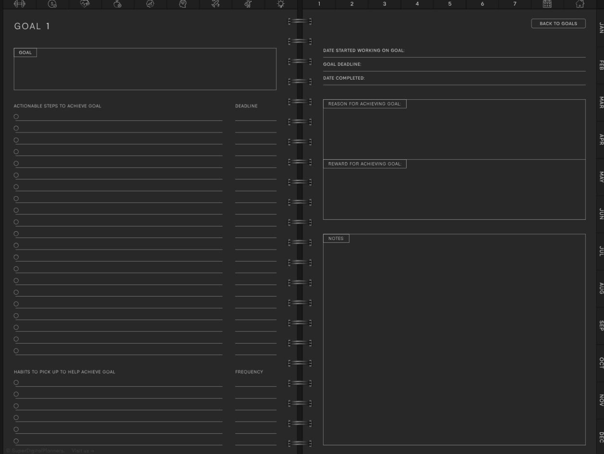Tick the last actionable step circle
Screen dimensions: 604x454
tap(16, 351)
